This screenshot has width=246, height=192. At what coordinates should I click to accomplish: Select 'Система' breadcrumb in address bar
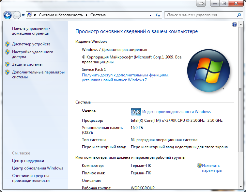pyautogui.click(x=98, y=15)
